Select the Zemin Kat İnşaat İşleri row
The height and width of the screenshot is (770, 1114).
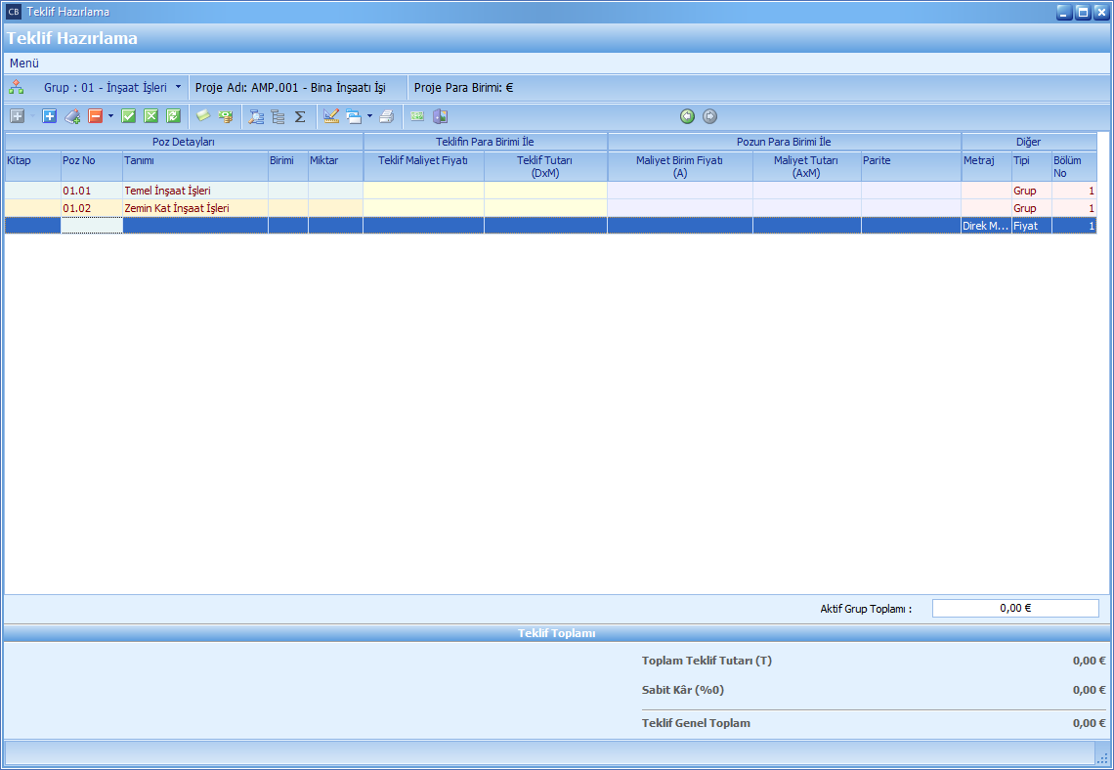[175, 208]
